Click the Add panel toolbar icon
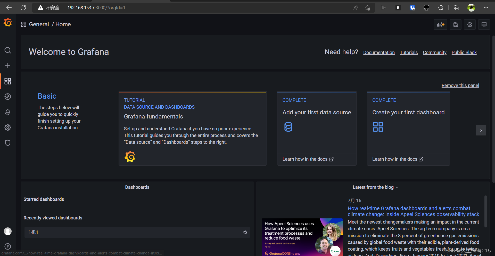Viewport: 495px width, 256px height. [x=440, y=24]
